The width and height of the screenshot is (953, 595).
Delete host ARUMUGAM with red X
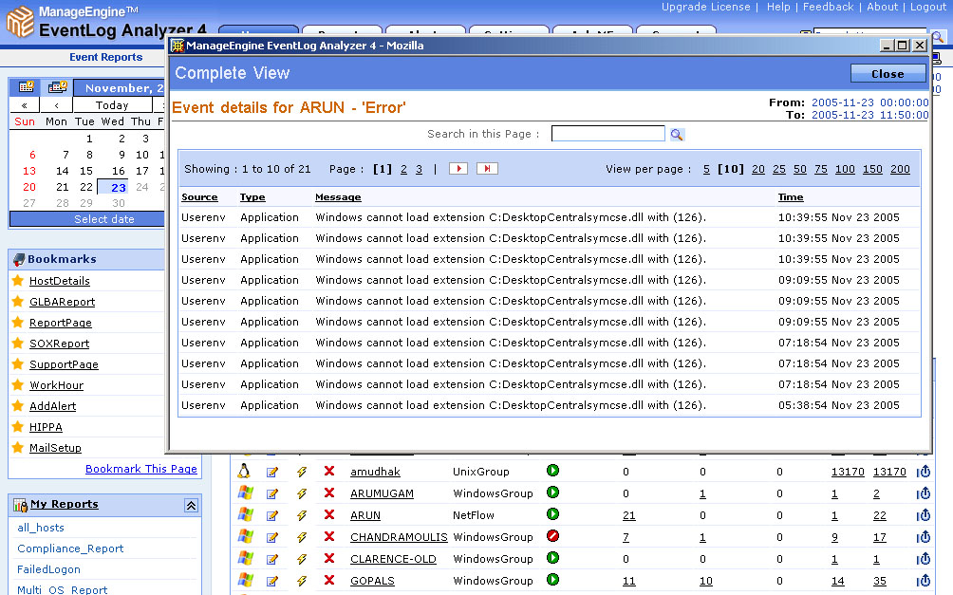tap(329, 493)
